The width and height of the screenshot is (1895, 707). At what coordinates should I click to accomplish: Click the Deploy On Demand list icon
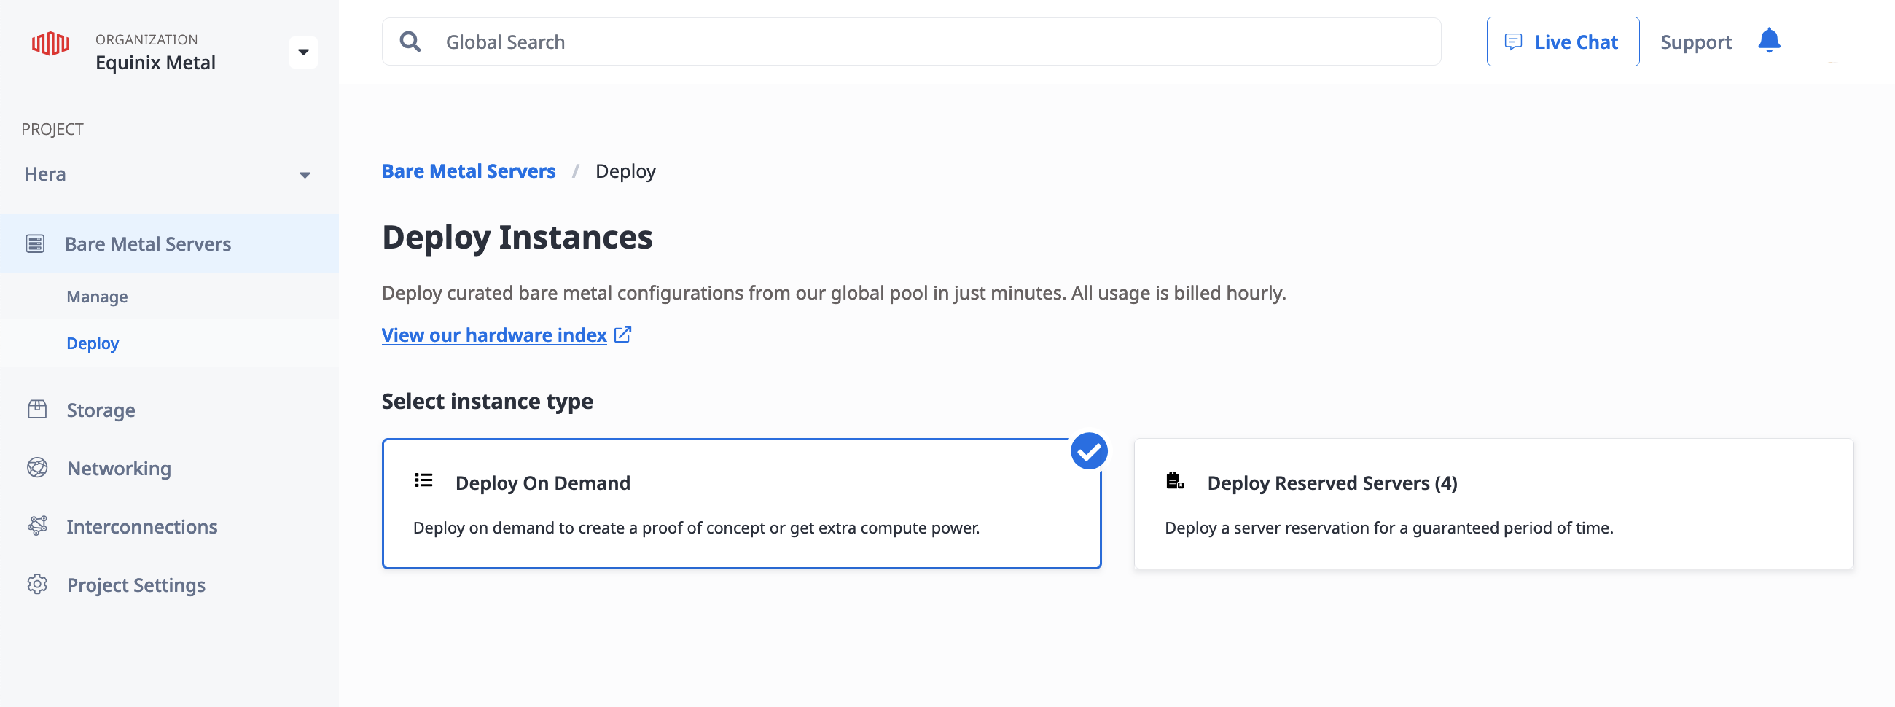click(x=423, y=481)
